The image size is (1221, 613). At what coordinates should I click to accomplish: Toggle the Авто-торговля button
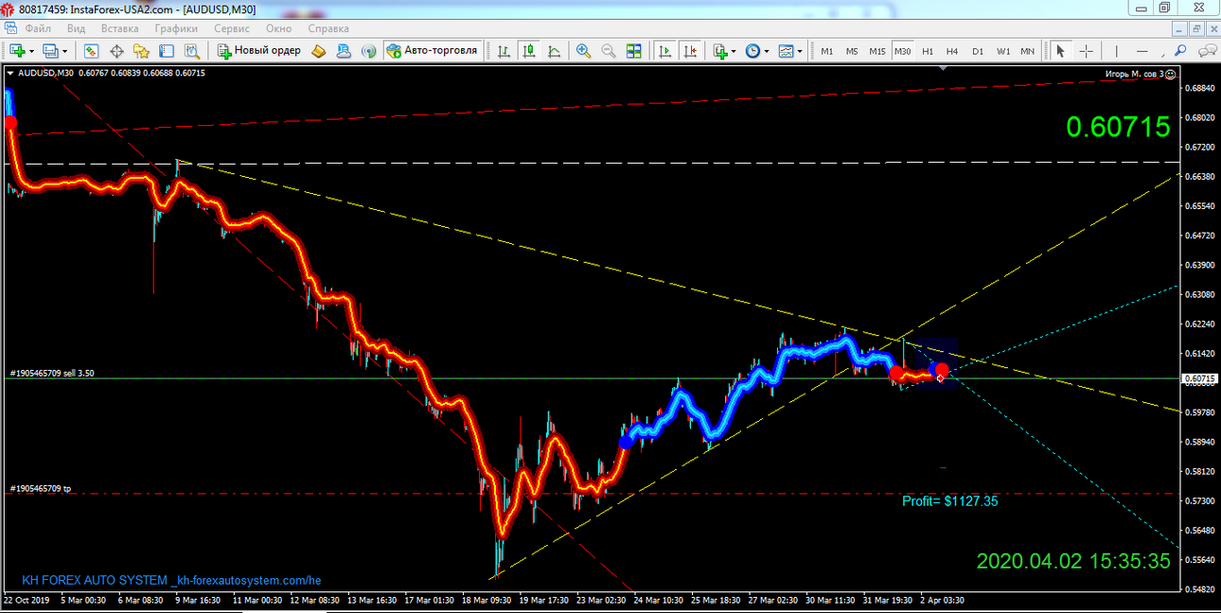click(432, 50)
